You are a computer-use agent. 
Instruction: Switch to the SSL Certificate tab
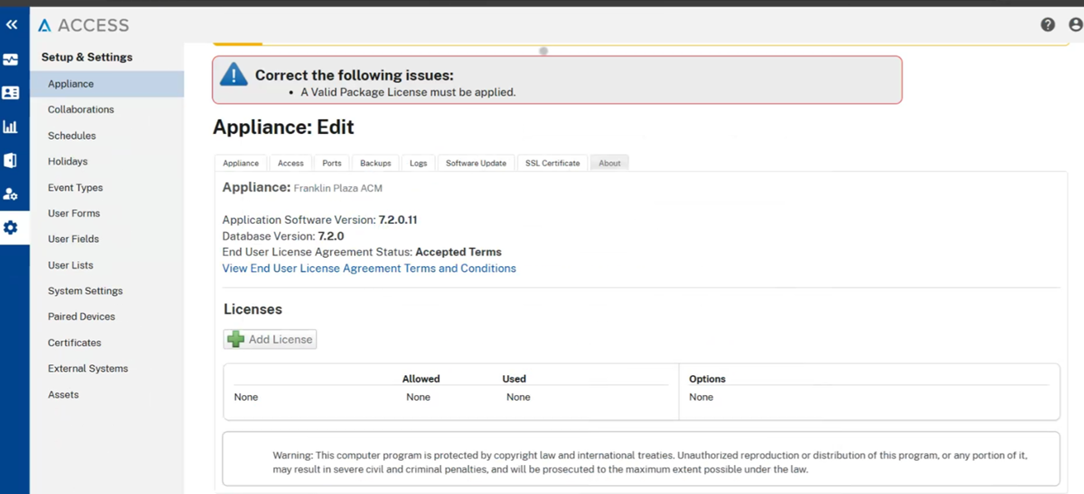(x=552, y=163)
